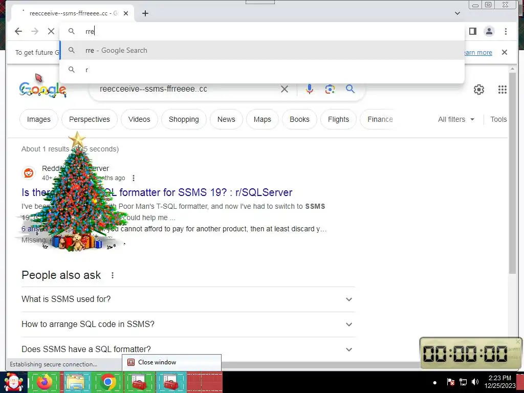The height and width of the screenshot is (393, 524).
Task: Filter results by Videos
Action: 139,119
